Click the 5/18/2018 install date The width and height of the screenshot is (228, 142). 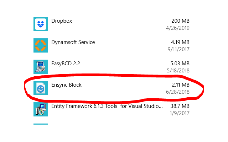click(x=177, y=70)
